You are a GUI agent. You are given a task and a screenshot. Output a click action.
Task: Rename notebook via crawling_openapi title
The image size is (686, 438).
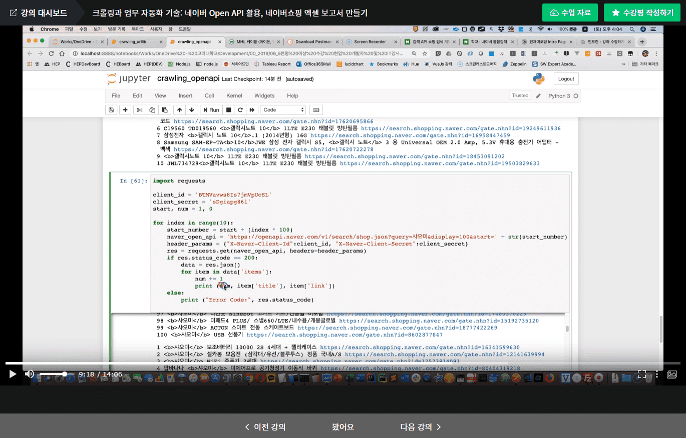188,78
